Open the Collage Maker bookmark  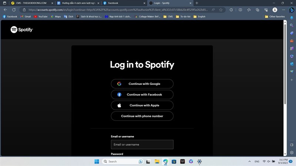point(148,17)
